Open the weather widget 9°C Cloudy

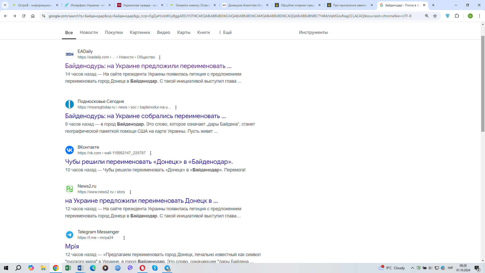click(392, 268)
